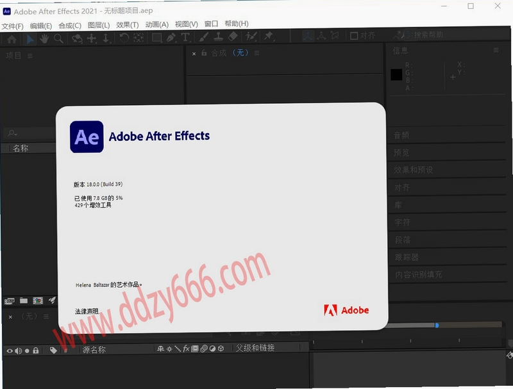Click the blue timeline zoom slider handle
Screen dimensions: 513x389
click(437, 326)
